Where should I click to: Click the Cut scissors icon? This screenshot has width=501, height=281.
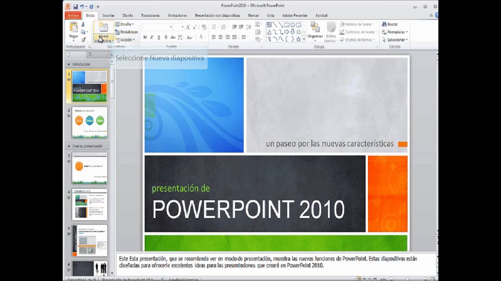(83, 25)
